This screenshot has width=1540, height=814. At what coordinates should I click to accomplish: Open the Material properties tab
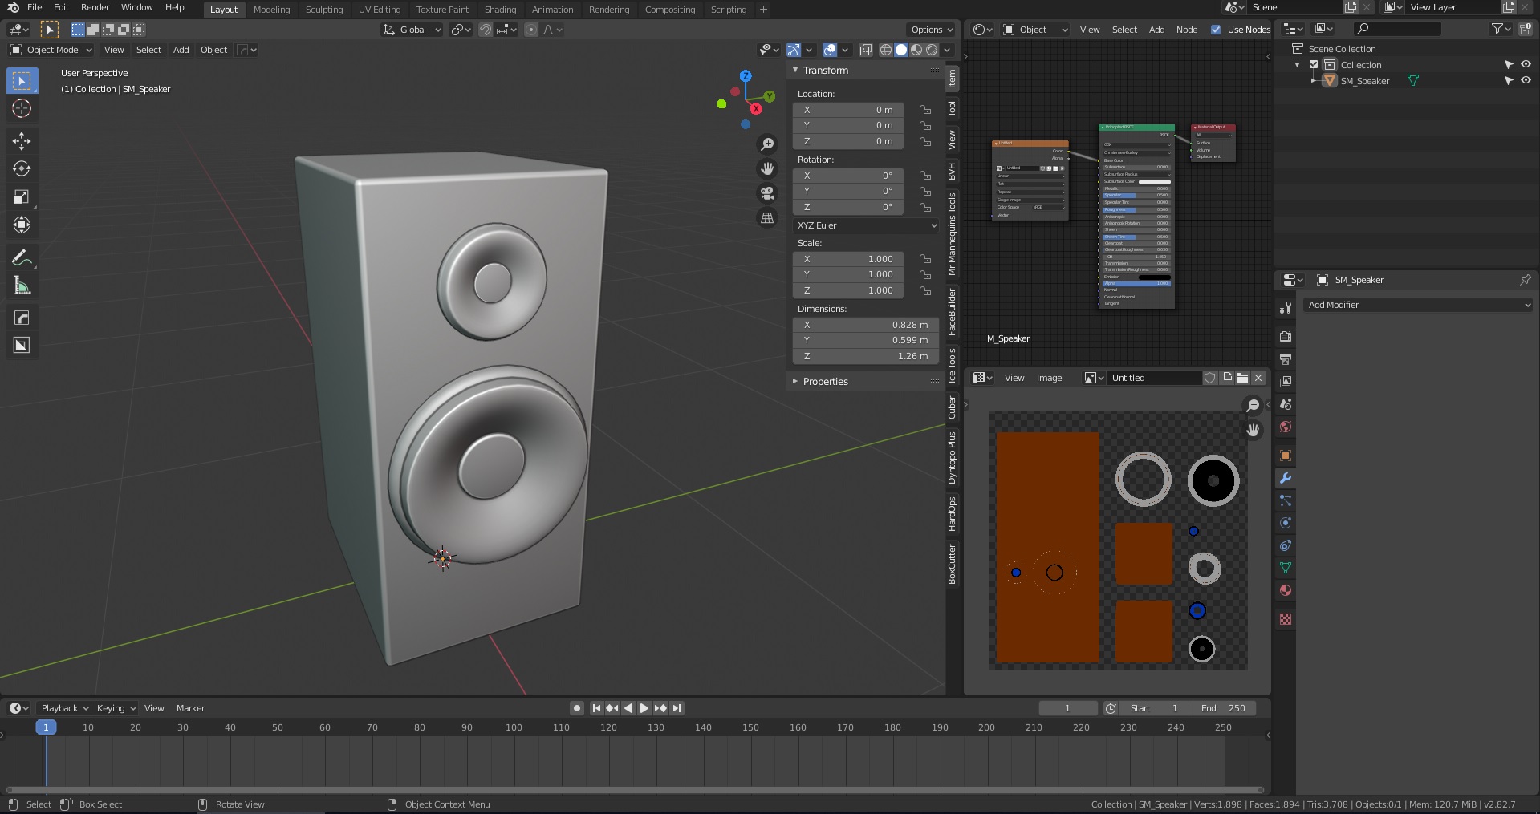point(1286,590)
